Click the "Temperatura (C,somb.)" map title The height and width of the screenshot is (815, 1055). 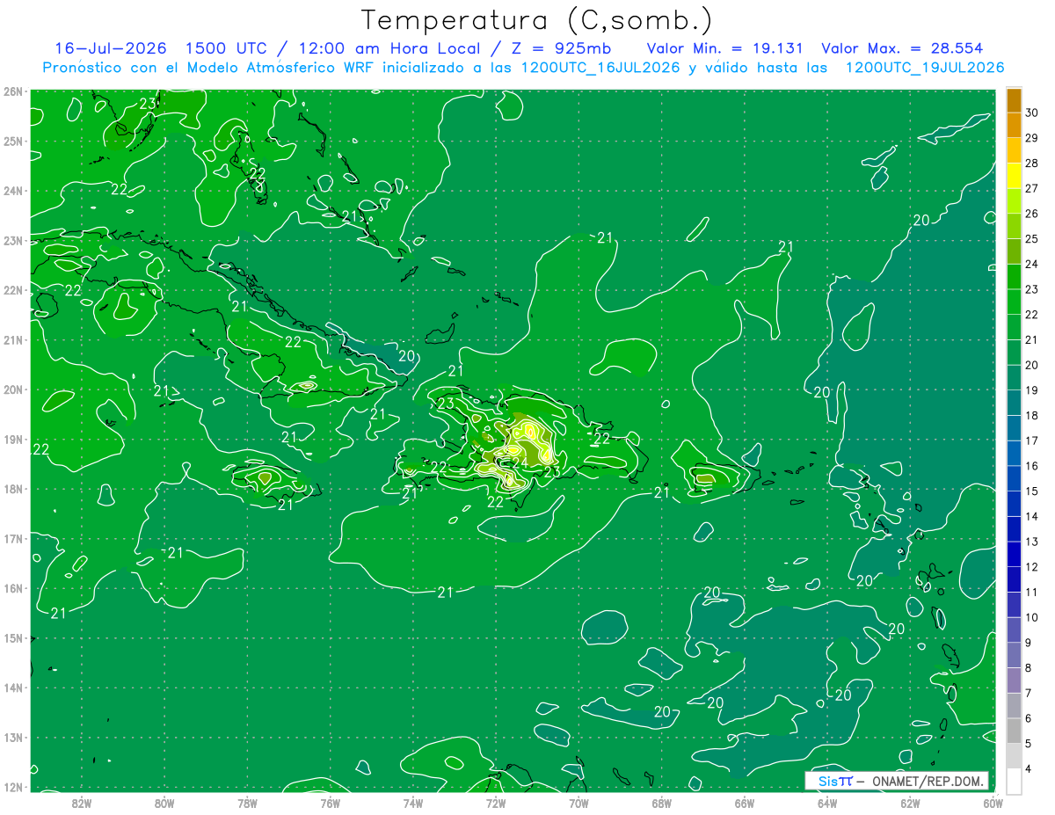pos(536,20)
